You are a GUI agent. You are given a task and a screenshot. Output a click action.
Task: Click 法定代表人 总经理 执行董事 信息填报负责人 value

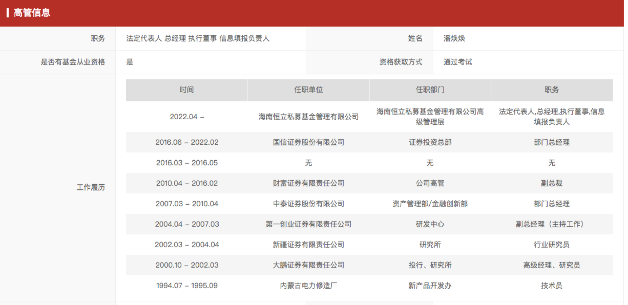click(x=198, y=38)
